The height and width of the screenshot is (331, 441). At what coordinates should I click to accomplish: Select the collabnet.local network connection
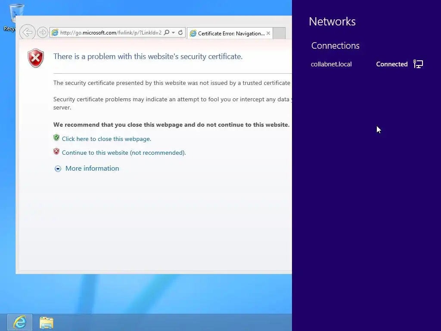(367, 64)
